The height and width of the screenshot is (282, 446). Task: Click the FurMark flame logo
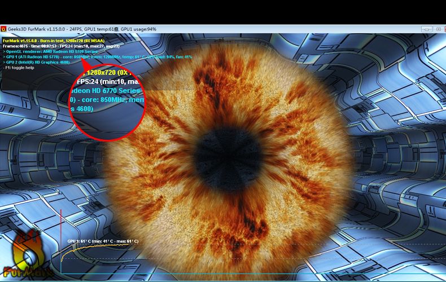(27, 254)
